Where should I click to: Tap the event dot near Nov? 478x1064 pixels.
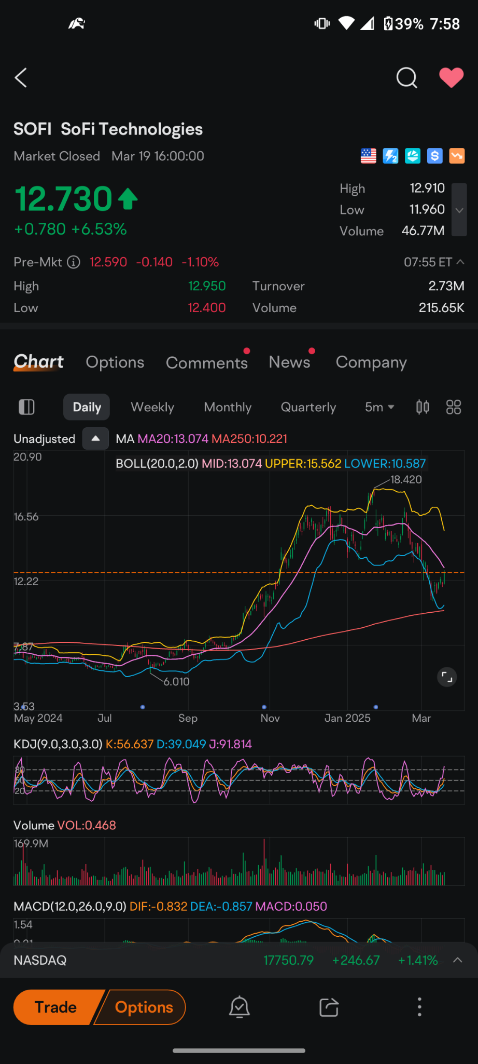264,707
